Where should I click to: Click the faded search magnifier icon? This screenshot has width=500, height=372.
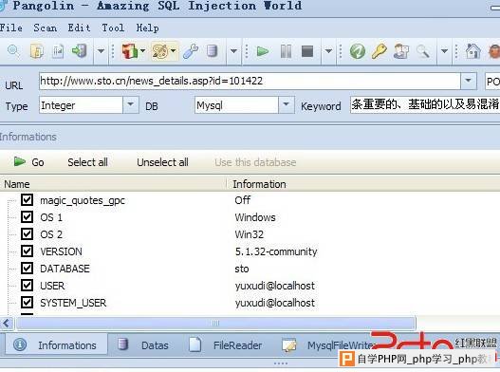[423, 51]
